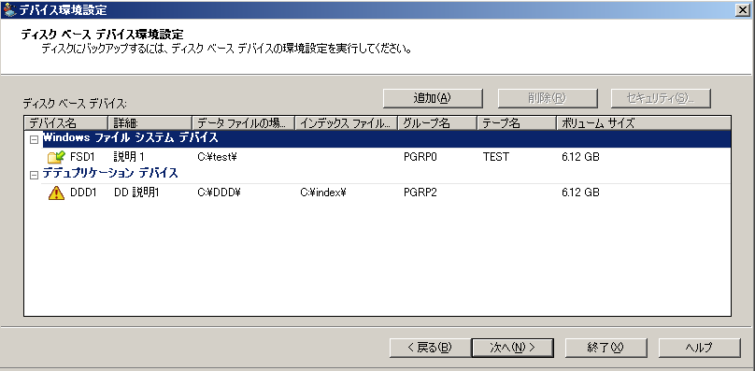Click the DDD1 warning triangle icon

click(56, 193)
